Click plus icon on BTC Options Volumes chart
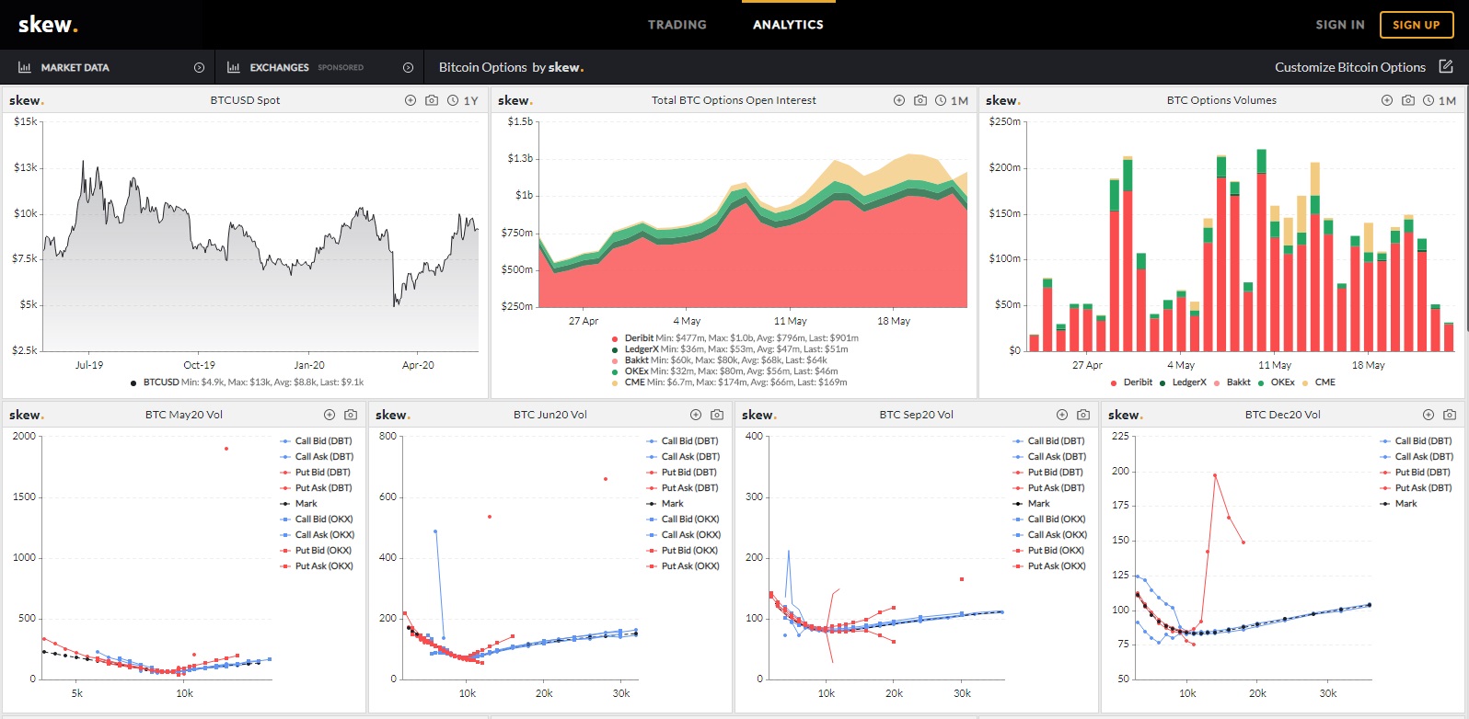This screenshot has height=719, width=1469. coord(1387,100)
